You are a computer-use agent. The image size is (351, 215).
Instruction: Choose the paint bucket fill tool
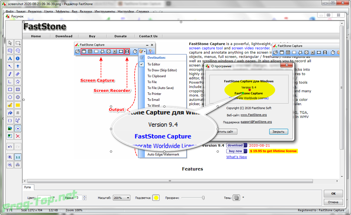[x=10, y=113]
